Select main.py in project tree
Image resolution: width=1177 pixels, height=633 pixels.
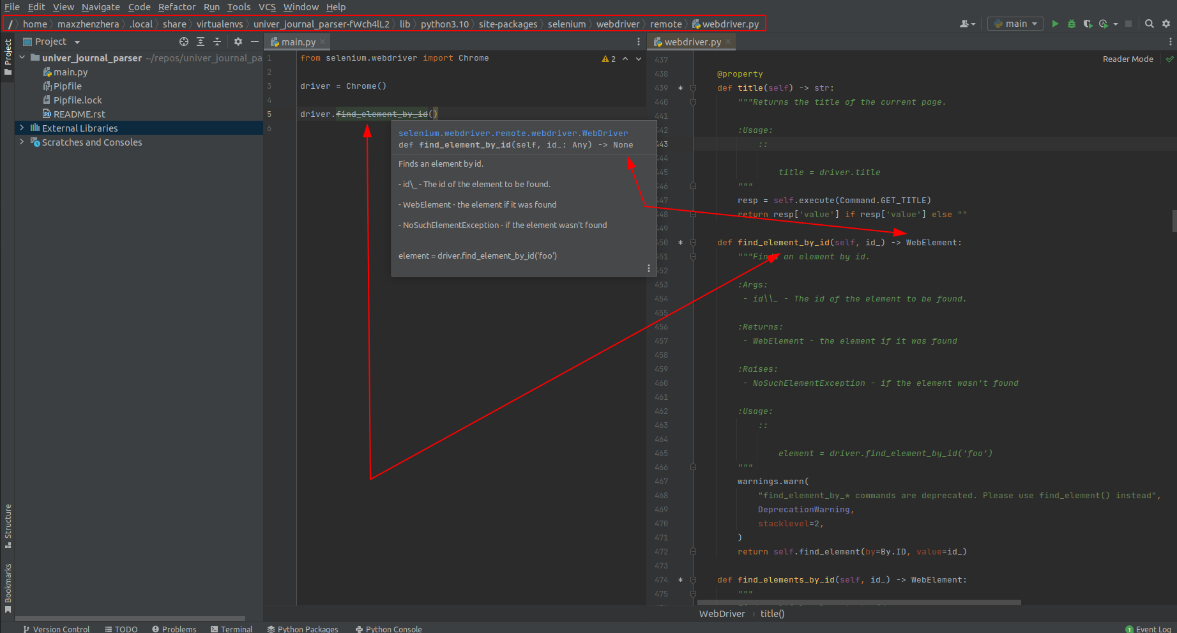tap(65, 72)
